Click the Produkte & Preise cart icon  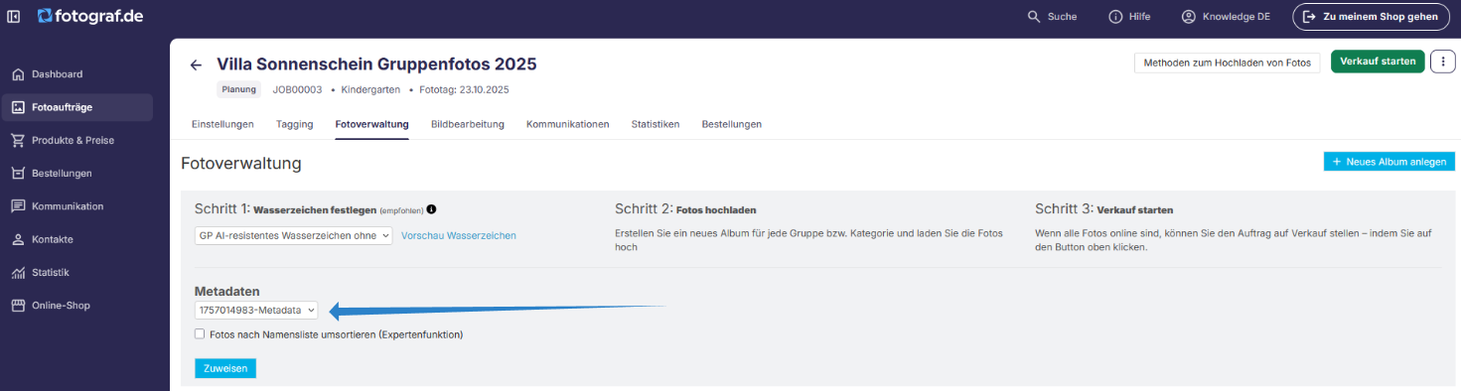coord(18,140)
